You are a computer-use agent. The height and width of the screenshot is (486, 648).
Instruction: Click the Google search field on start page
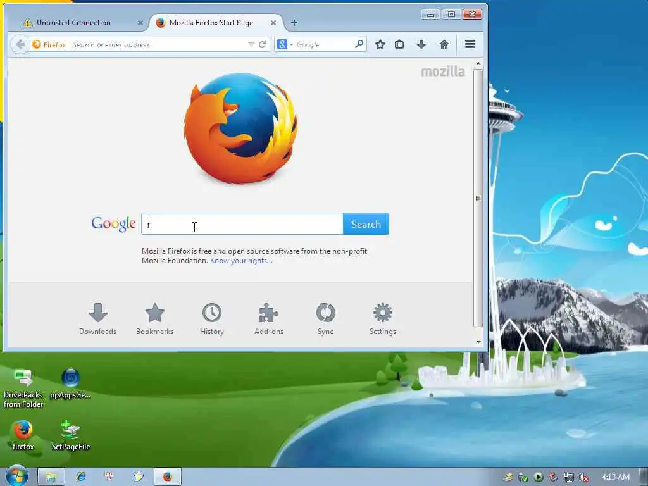[242, 224]
